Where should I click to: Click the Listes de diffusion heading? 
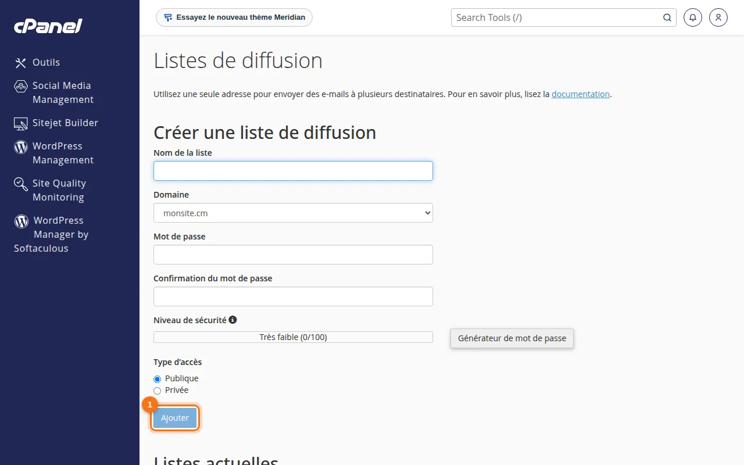pos(238,60)
